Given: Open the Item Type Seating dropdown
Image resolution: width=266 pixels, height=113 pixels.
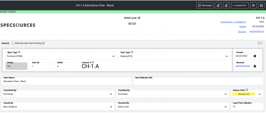Looking at the screenshot, I should (174, 56).
